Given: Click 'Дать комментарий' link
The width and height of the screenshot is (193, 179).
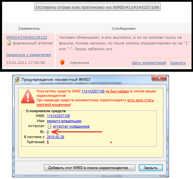Looking at the screenshot, I should click(x=149, y=63).
